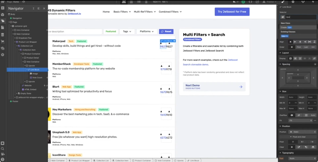Open the Ecommerce cart panel

(x=3, y=41)
